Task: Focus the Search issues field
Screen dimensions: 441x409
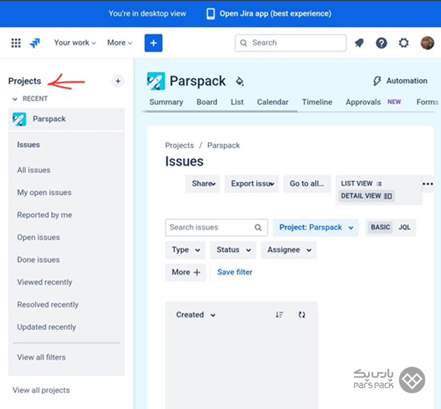Action: click(216, 227)
